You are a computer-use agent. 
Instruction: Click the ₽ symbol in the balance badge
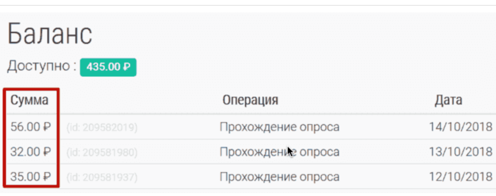pos(127,67)
